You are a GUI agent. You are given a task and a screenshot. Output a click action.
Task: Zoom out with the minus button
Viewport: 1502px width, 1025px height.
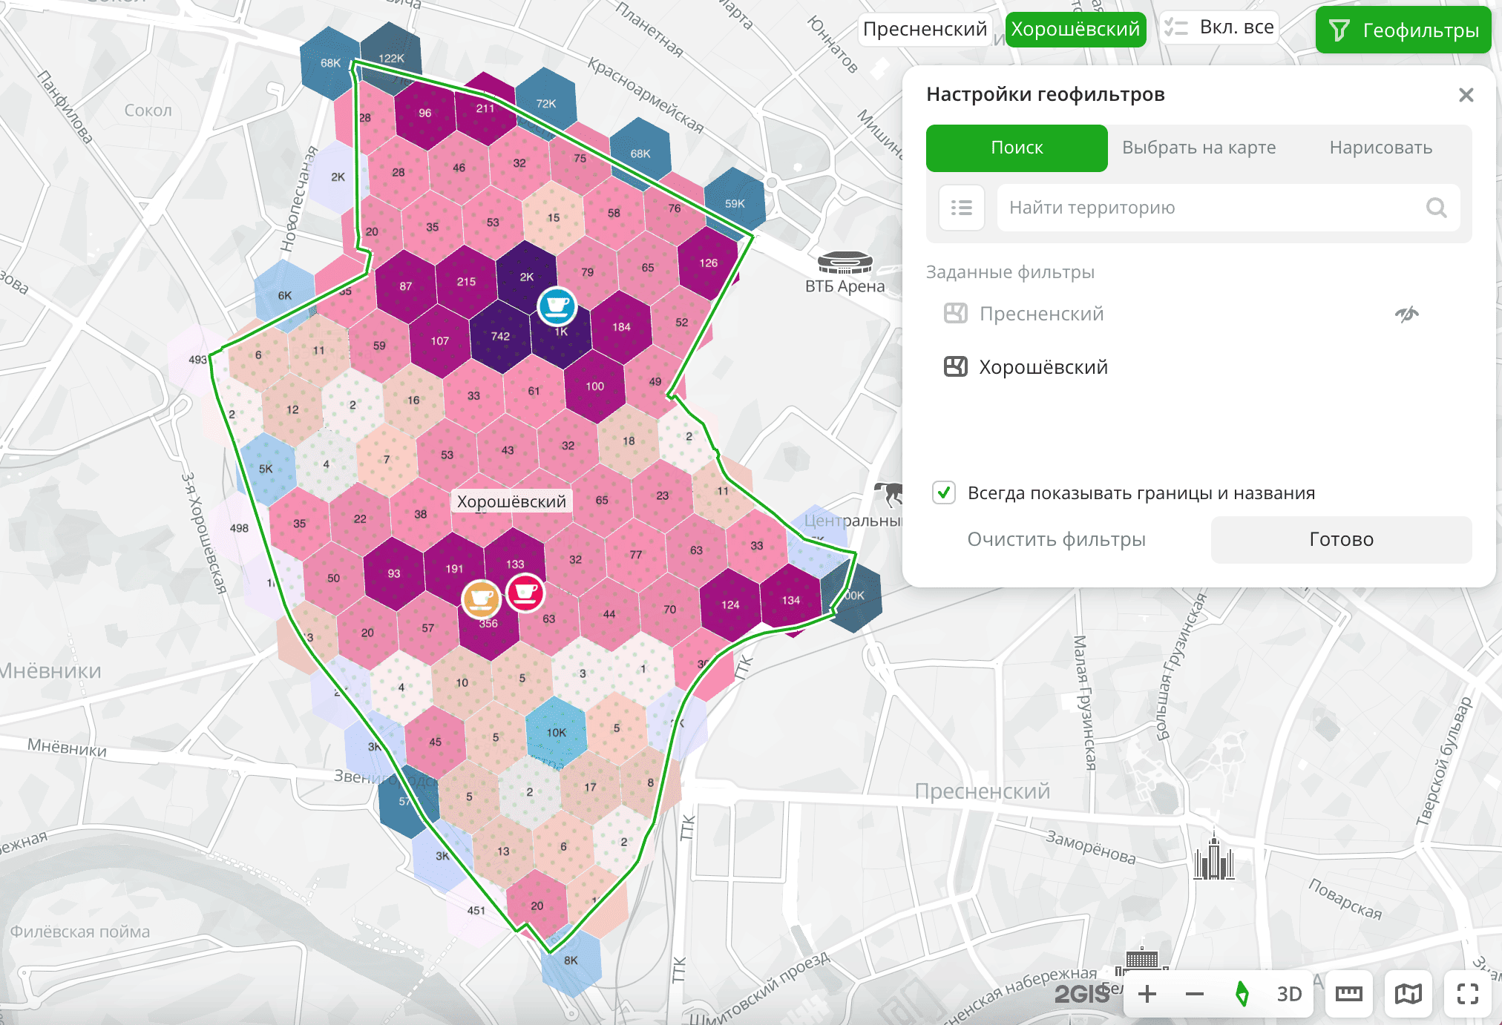coord(1195,994)
